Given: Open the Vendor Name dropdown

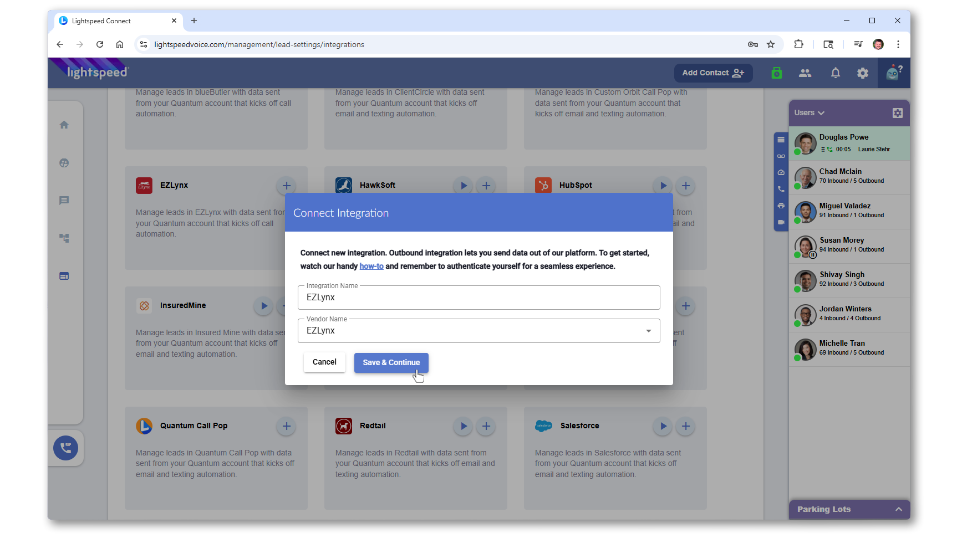Looking at the screenshot, I should click(479, 331).
